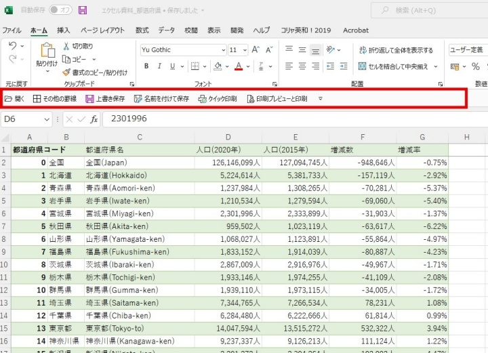The height and width of the screenshot is (353, 488).
Task: Click the Undo arrow icon
Action: point(12,46)
